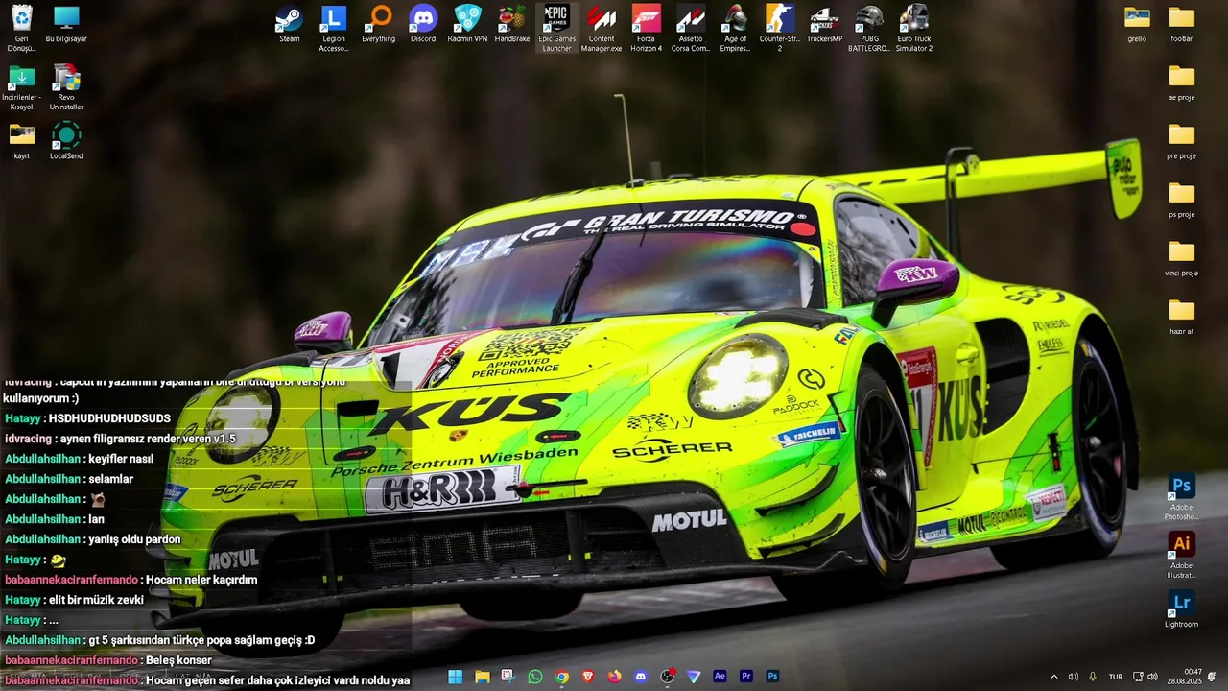Click chat message 'elit bir müzik zevki'
Viewport: 1228px width, 691px height.
click(96, 600)
